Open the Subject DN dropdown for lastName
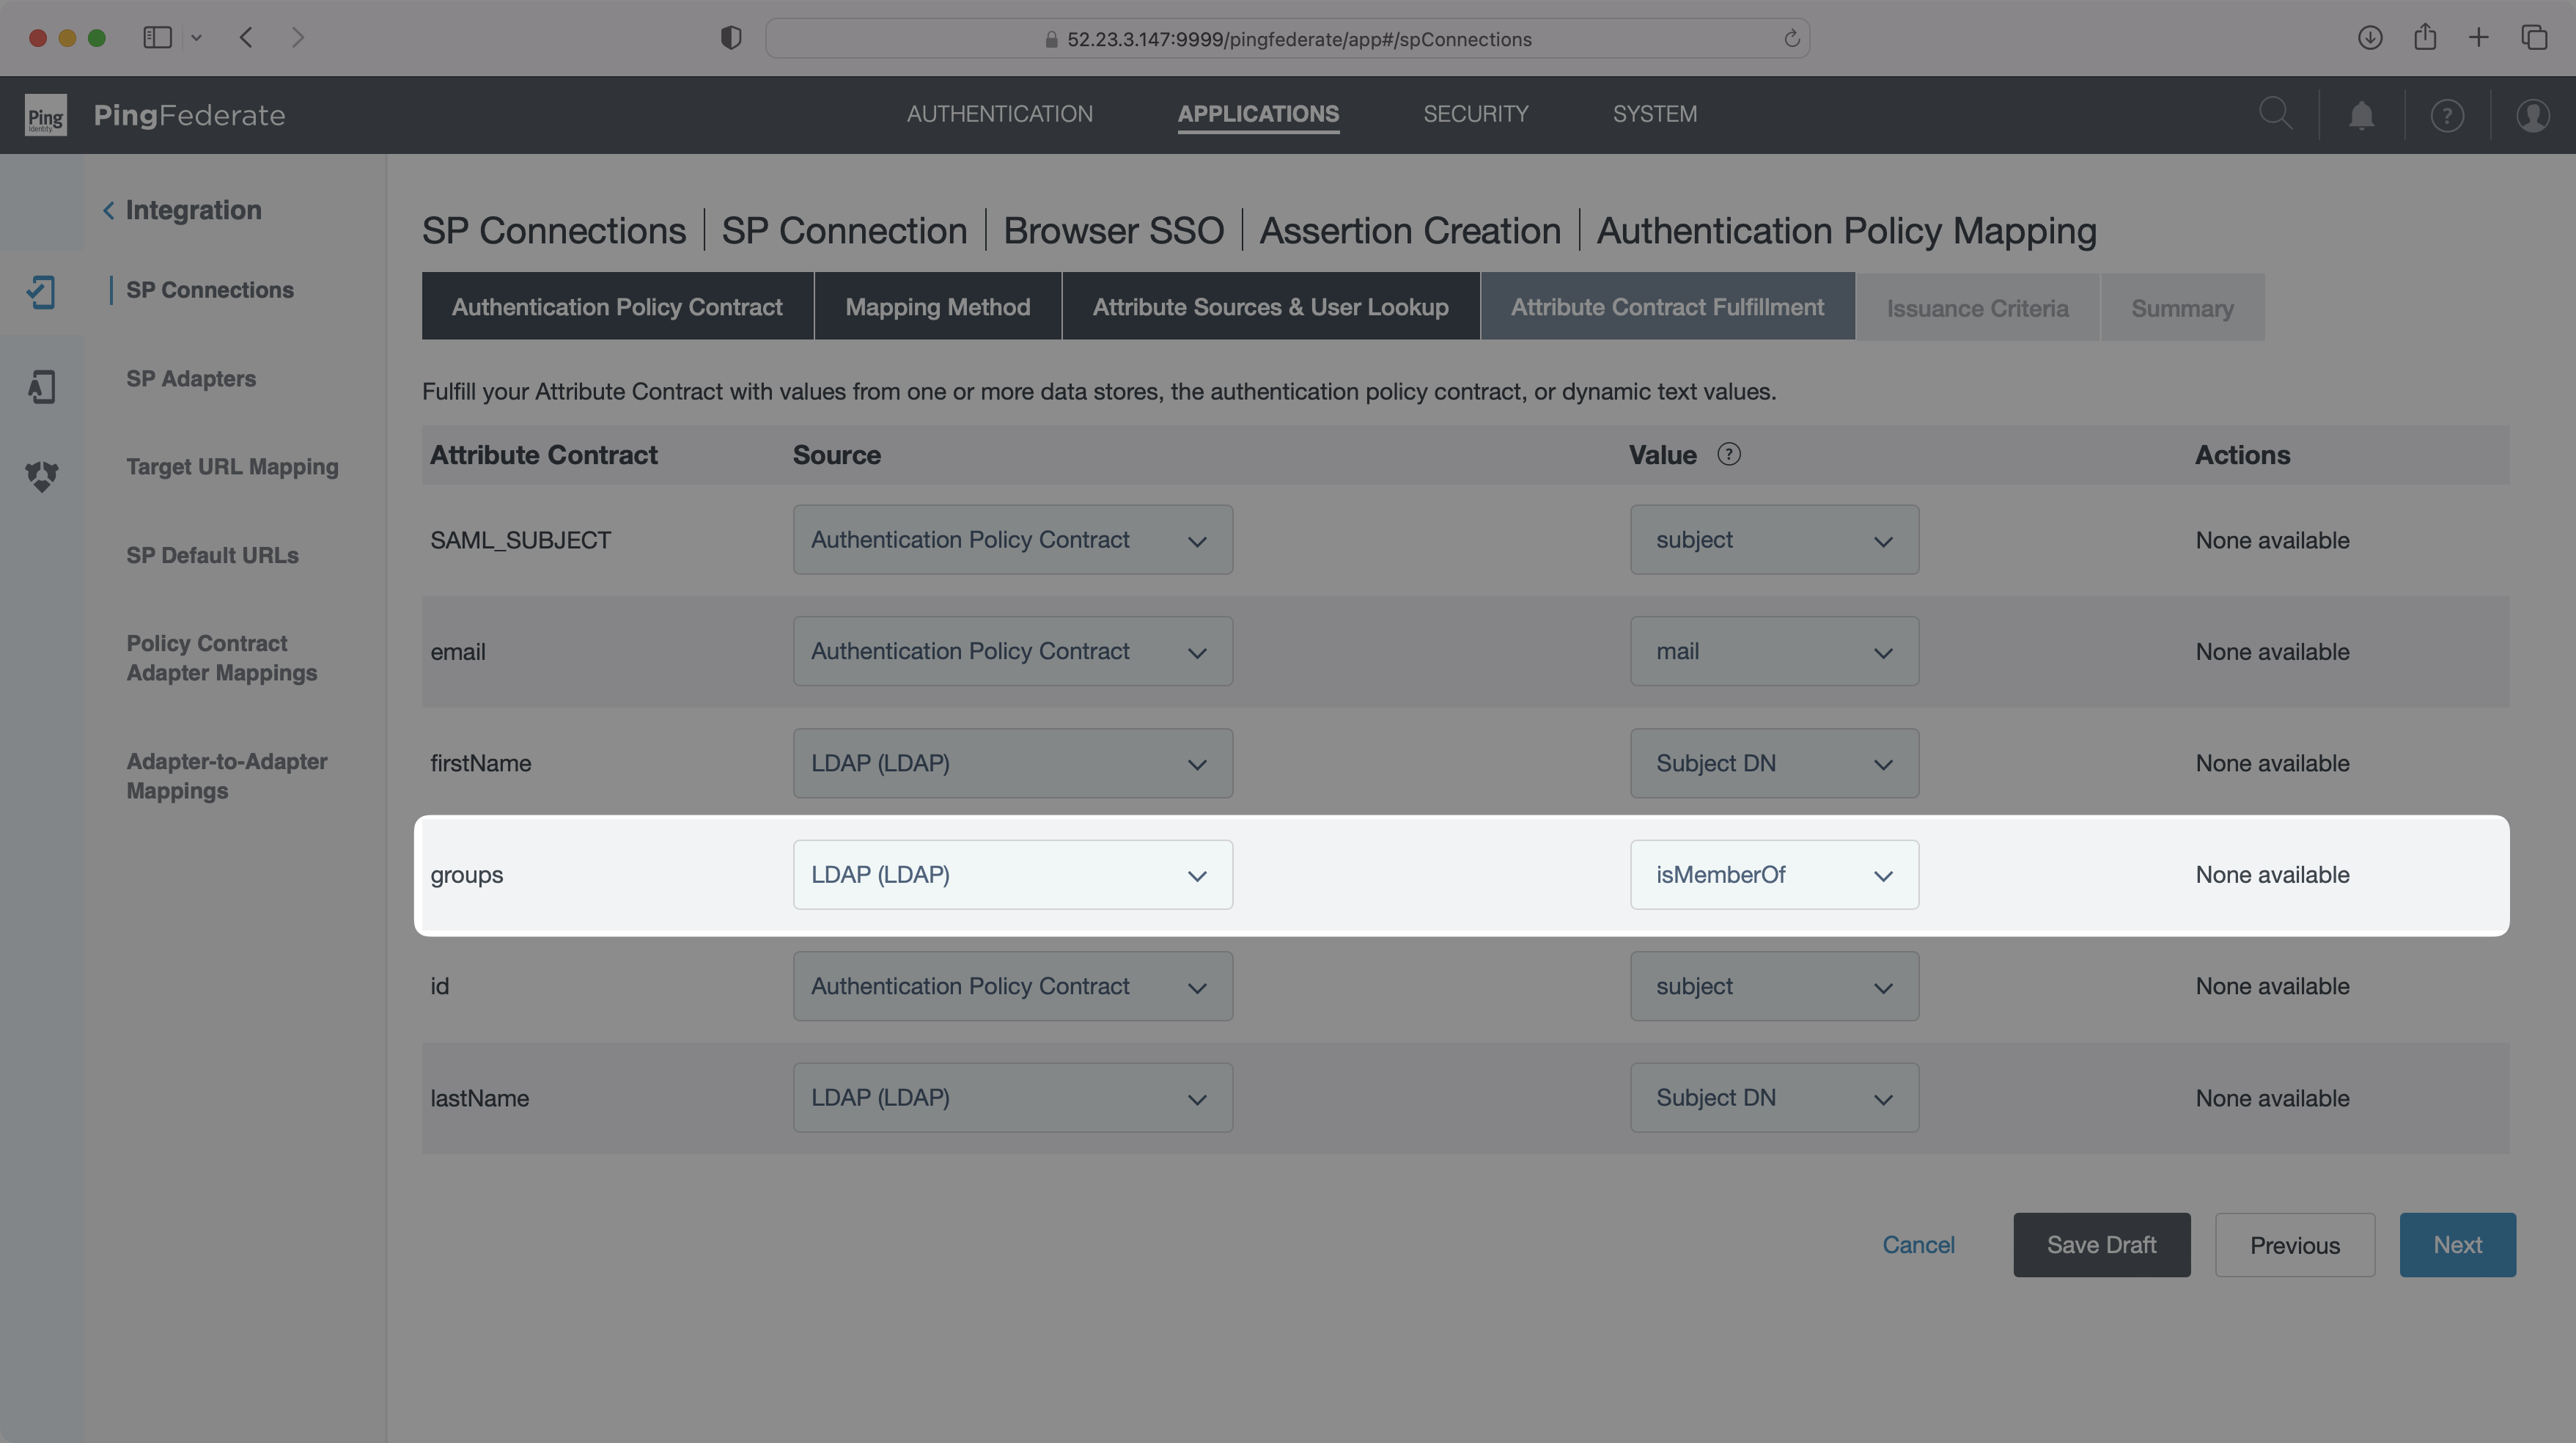The height and width of the screenshot is (1443, 2576). (x=1774, y=1097)
